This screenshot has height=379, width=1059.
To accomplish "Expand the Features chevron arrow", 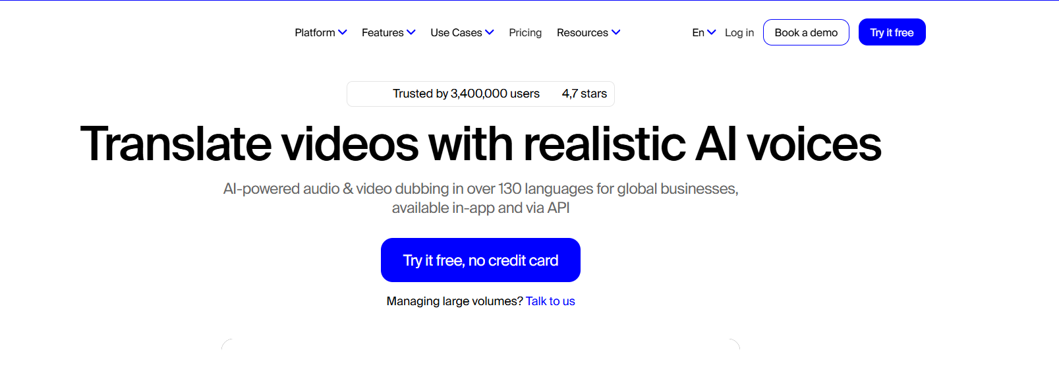I will click(411, 32).
